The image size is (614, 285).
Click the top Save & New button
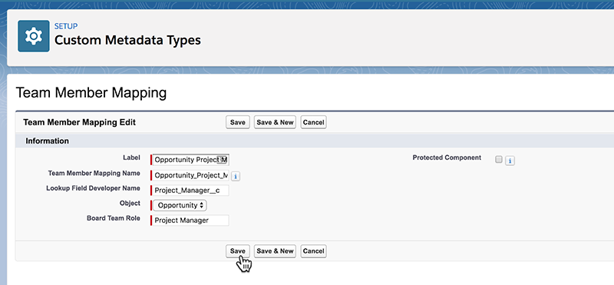click(275, 122)
